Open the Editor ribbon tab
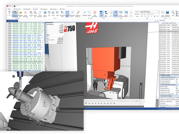The width and height of the screenshot is (179, 134). 9,9
